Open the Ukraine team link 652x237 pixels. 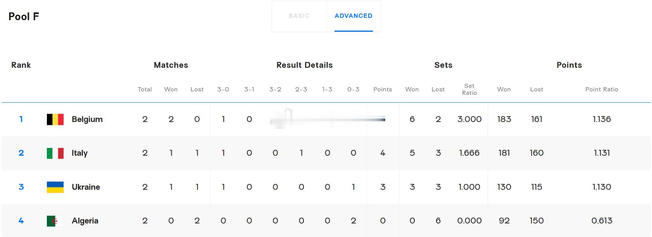pyautogui.click(x=86, y=187)
